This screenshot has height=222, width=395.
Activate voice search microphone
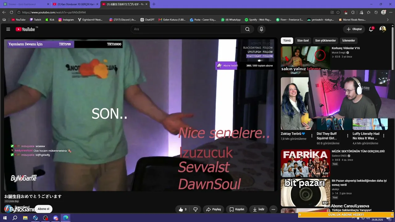point(261,29)
